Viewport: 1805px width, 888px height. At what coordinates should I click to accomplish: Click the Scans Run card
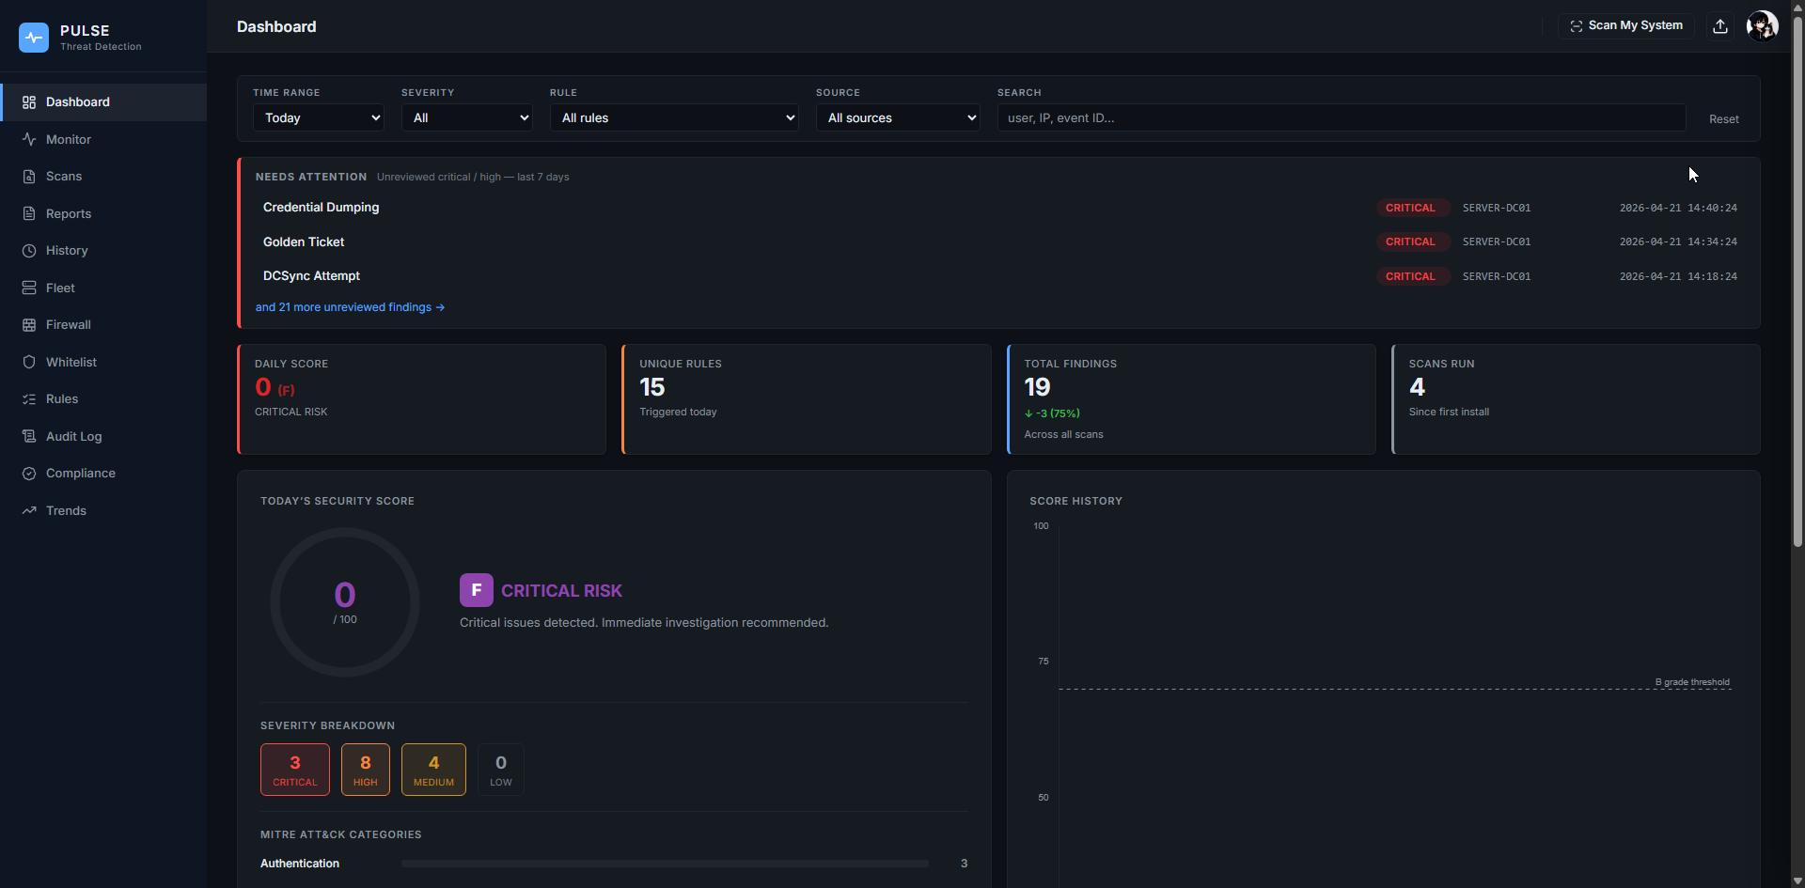(x=1576, y=399)
